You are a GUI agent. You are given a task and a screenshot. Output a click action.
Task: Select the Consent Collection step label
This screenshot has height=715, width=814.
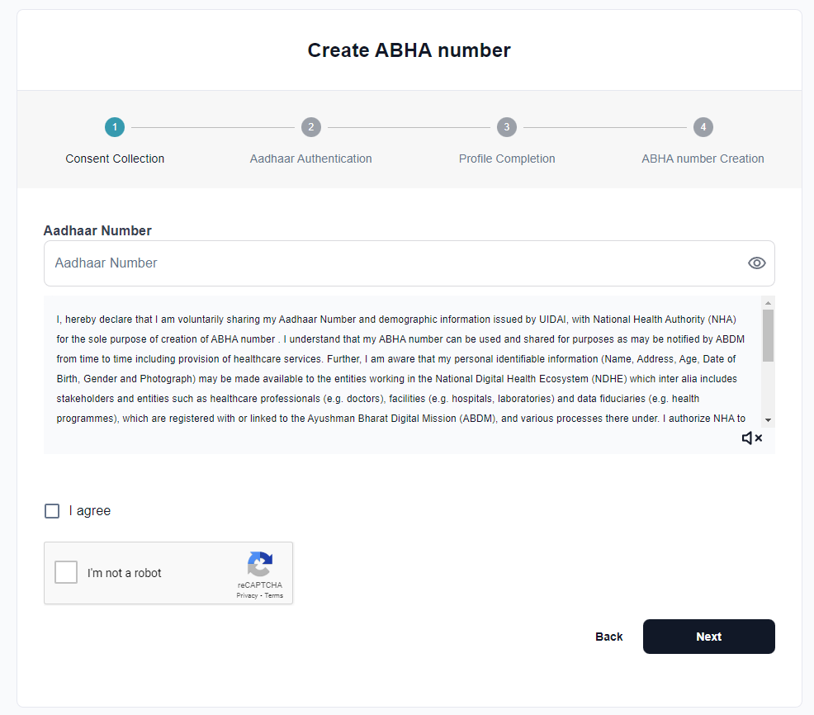tap(115, 159)
